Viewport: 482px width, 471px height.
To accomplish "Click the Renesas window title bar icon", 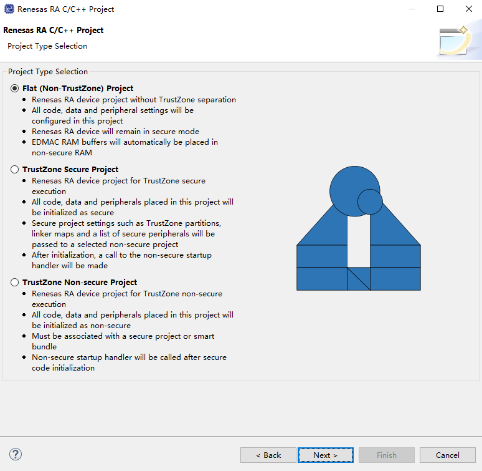I will (9, 9).
